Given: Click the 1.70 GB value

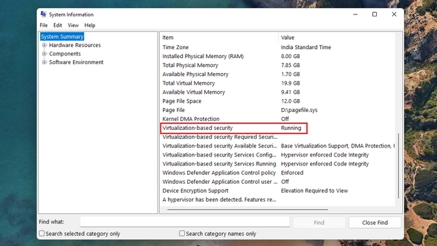Looking at the screenshot, I should (290, 74).
